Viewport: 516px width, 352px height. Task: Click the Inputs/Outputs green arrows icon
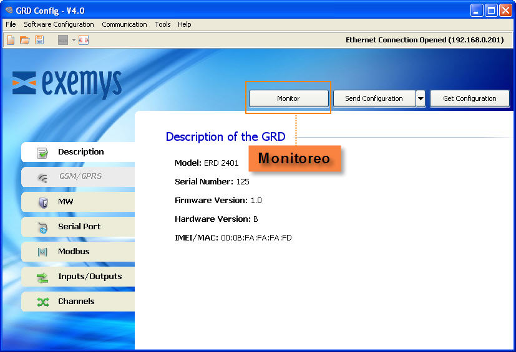tap(42, 277)
